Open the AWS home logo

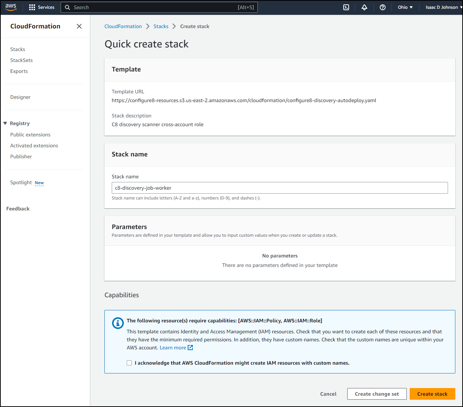click(11, 7)
